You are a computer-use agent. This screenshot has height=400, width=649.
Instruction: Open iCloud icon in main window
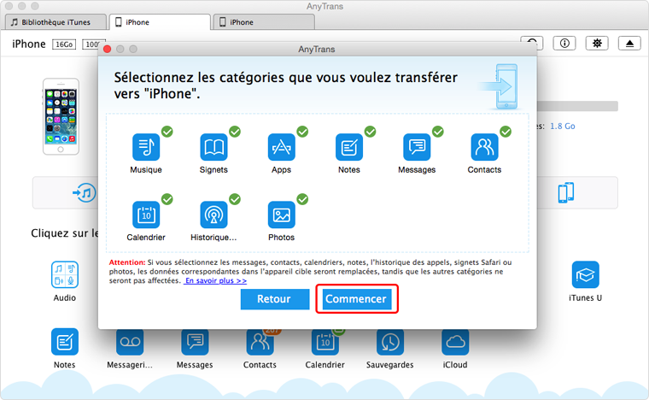pyautogui.click(x=455, y=342)
